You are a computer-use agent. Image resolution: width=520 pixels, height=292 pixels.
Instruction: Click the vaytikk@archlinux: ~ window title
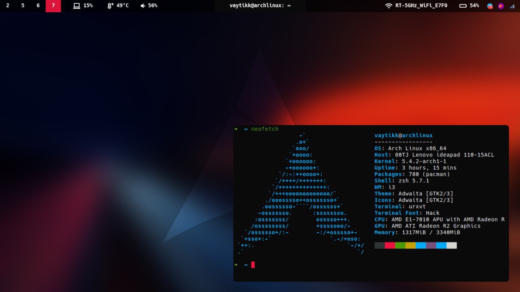(260, 6)
